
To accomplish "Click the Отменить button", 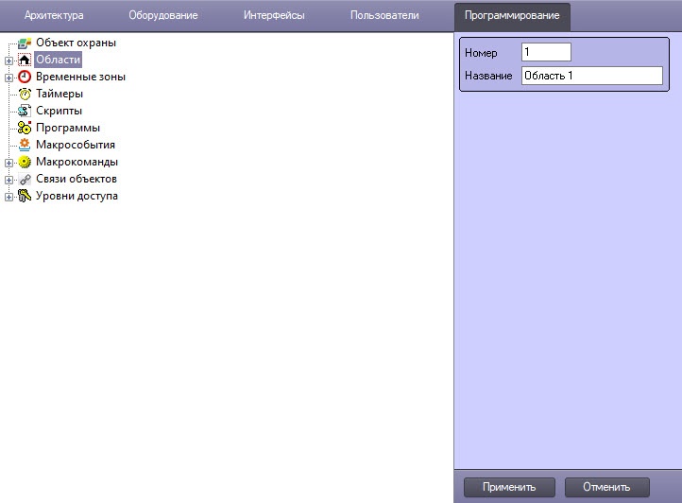I will pyautogui.click(x=606, y=487).
